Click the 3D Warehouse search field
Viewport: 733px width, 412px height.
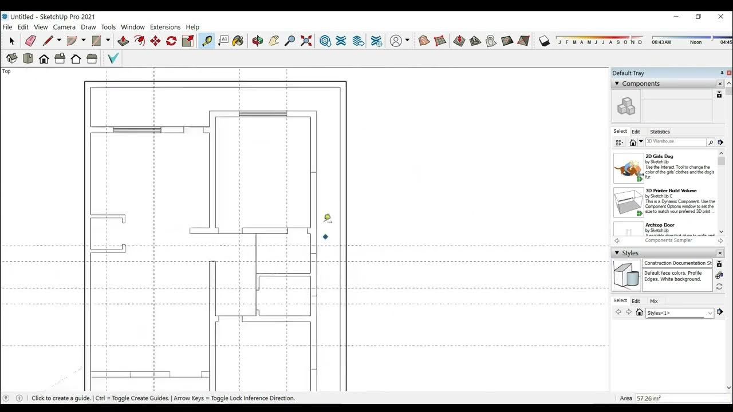(676, 142)
